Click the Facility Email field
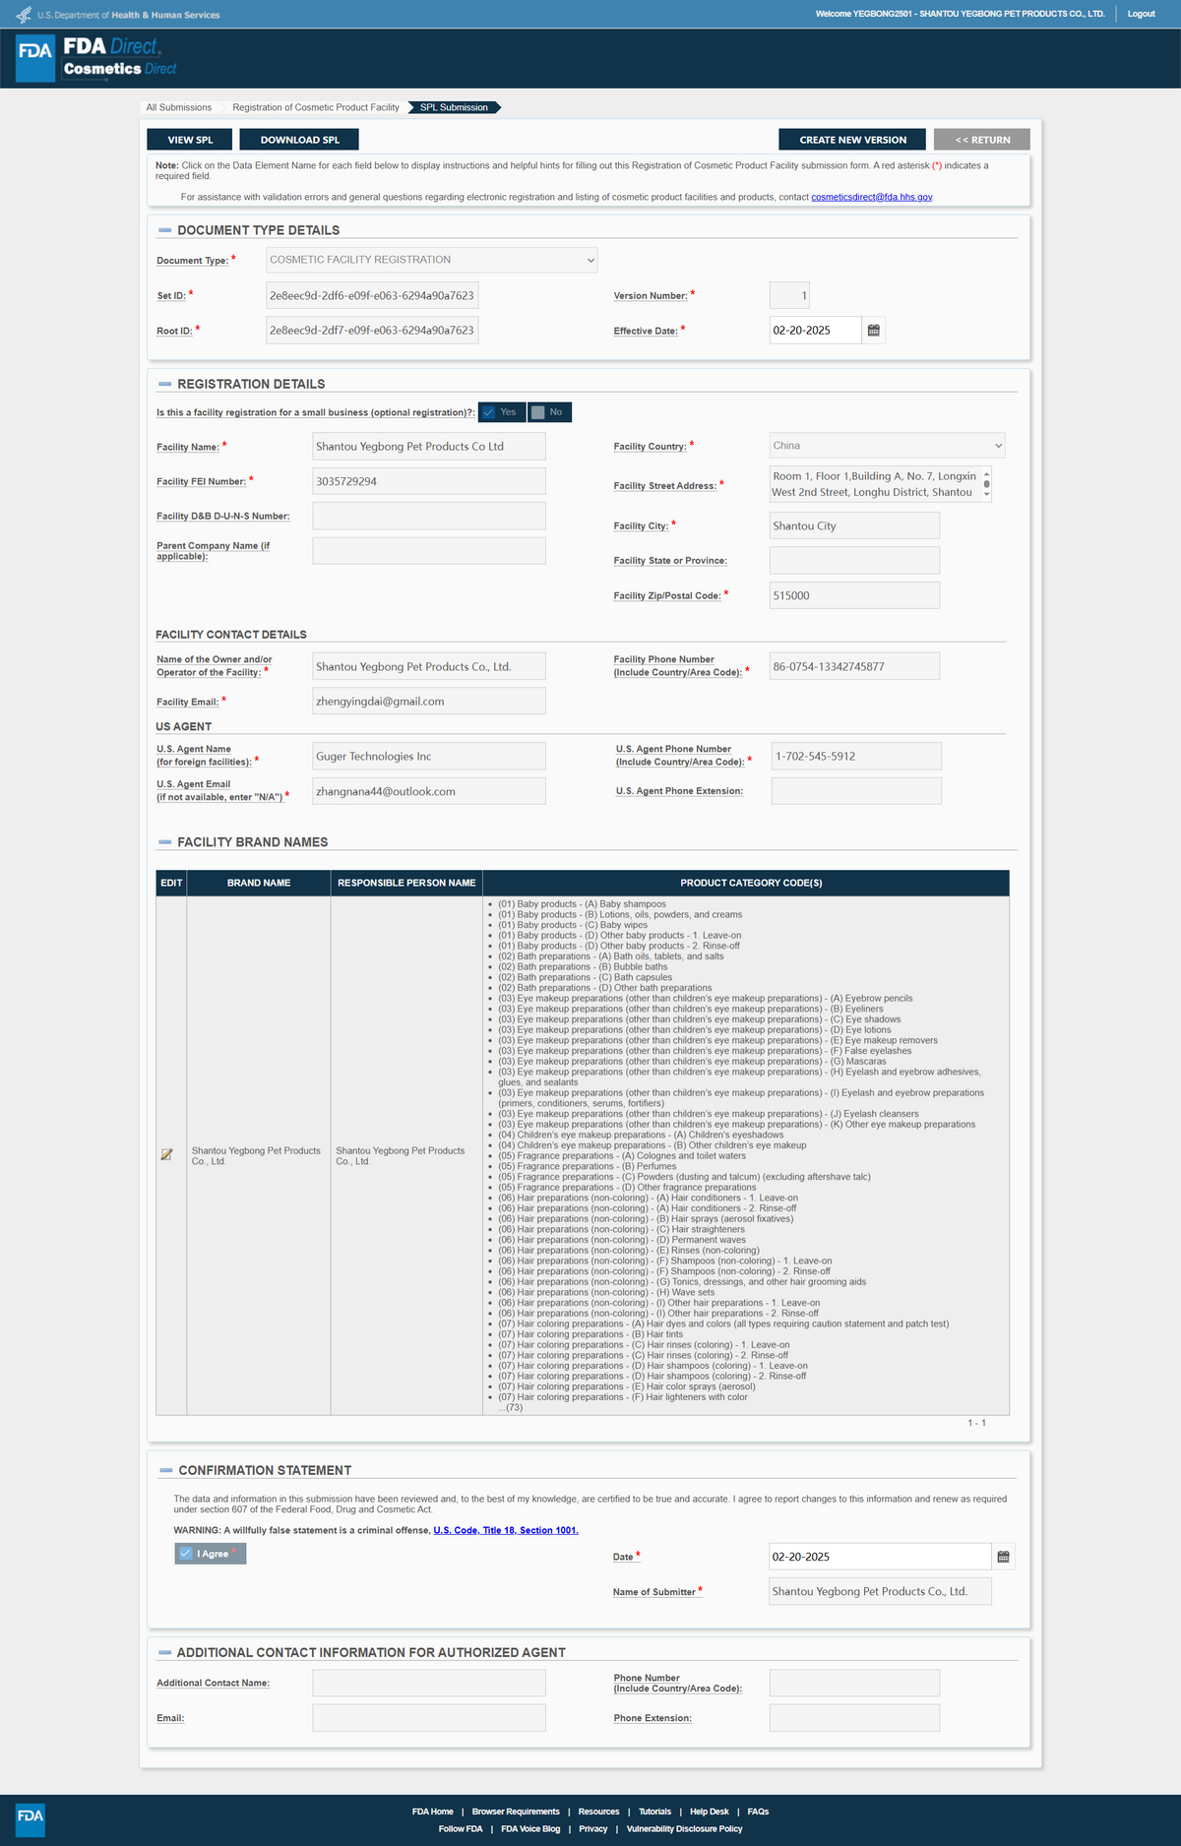This screenshot has width=1181, height=1846. click(429, 702)
